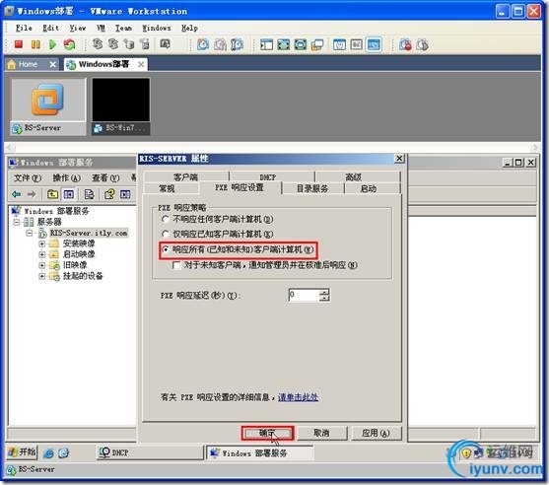
Task: Decrease the PXE response delay spinner
Action: (x=324, y=298)
